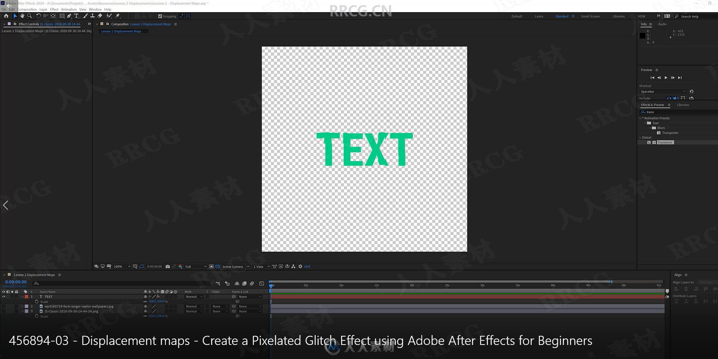Screen dimensions: 718x359
Task: Select the Rotation tool
Action: [38, 16]
